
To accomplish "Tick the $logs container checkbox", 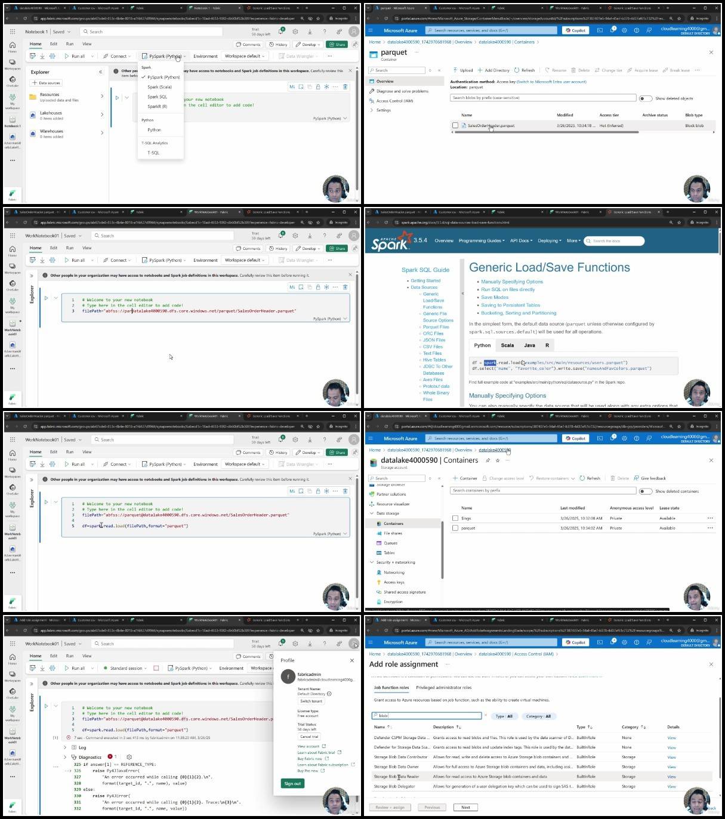I will (x=455, y=518).
